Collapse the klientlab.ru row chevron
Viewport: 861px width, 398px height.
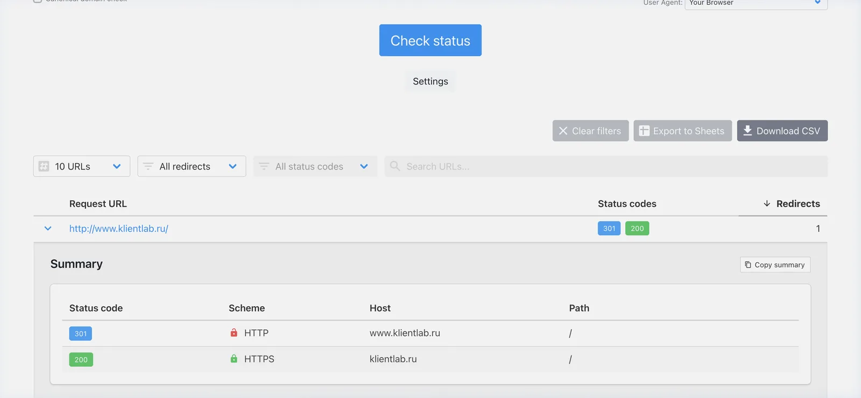pyautogui.click(x=48, y=229)
